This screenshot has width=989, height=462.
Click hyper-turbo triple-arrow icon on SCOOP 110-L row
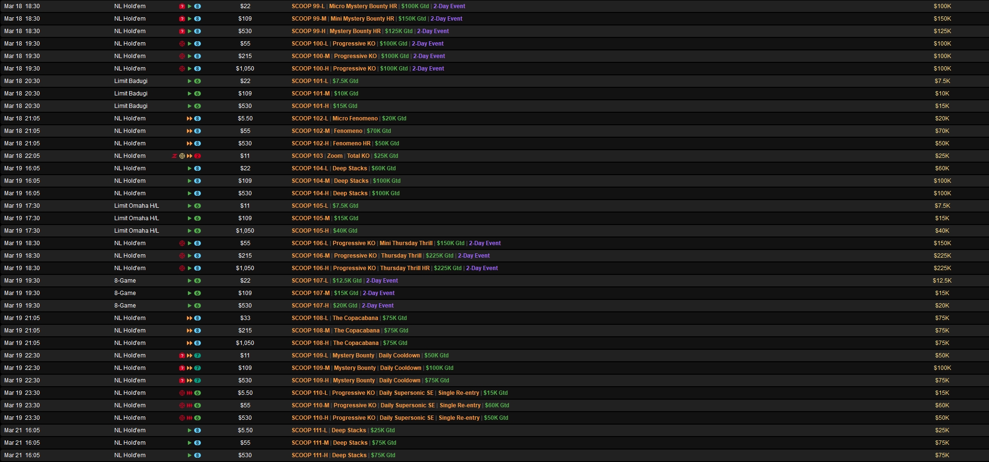(189, 393)
